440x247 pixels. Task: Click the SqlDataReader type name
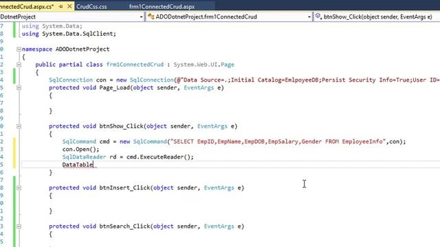84,157
